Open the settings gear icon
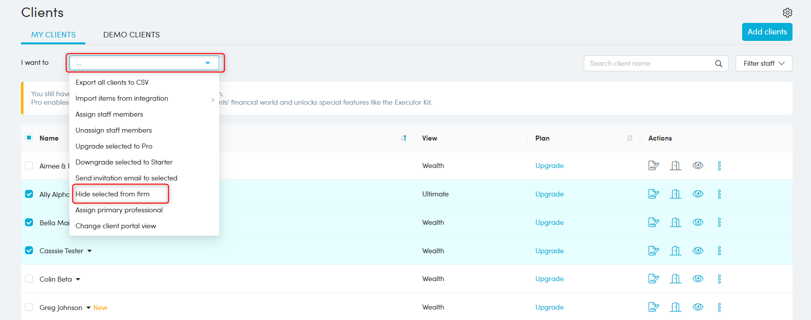This screenshot has width=811, height=320. click(x=787, y=12)
